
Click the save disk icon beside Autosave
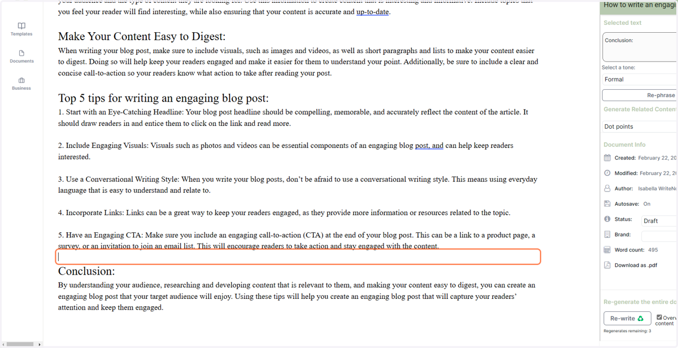point(607,203)
